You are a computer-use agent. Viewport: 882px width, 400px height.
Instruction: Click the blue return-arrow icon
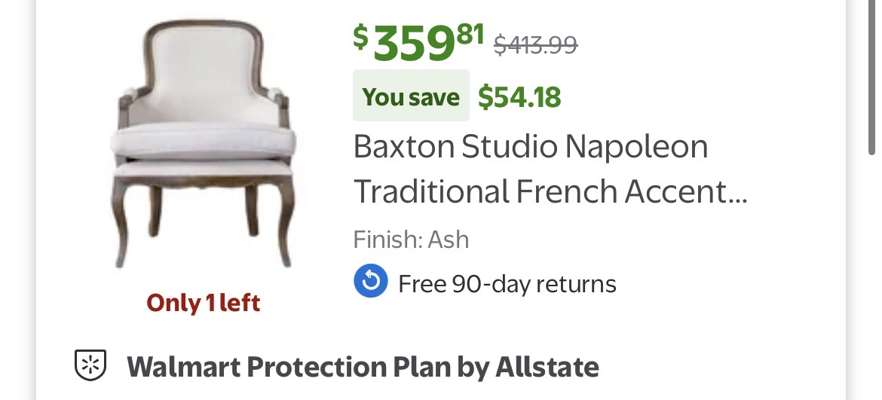pos(370,282)
